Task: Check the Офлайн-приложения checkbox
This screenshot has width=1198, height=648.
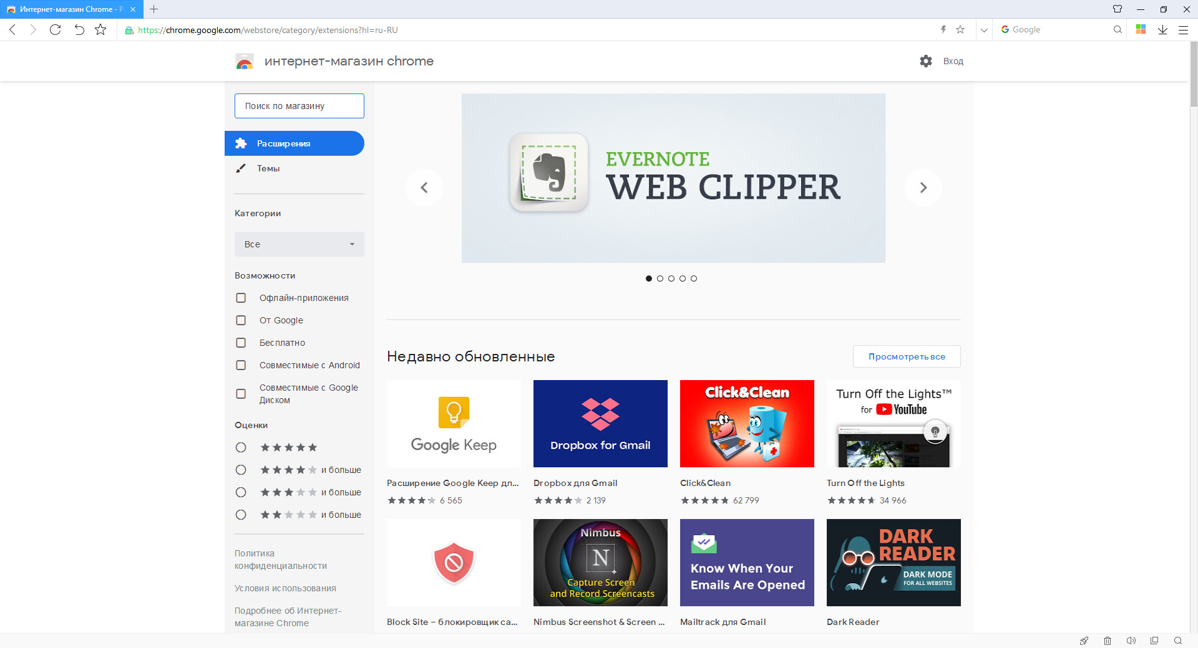Action: [x=241, y=298]
